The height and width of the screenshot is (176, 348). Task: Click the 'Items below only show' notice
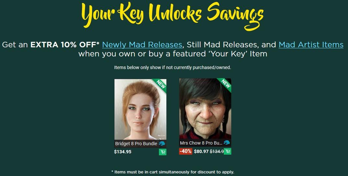pos(173,68)
